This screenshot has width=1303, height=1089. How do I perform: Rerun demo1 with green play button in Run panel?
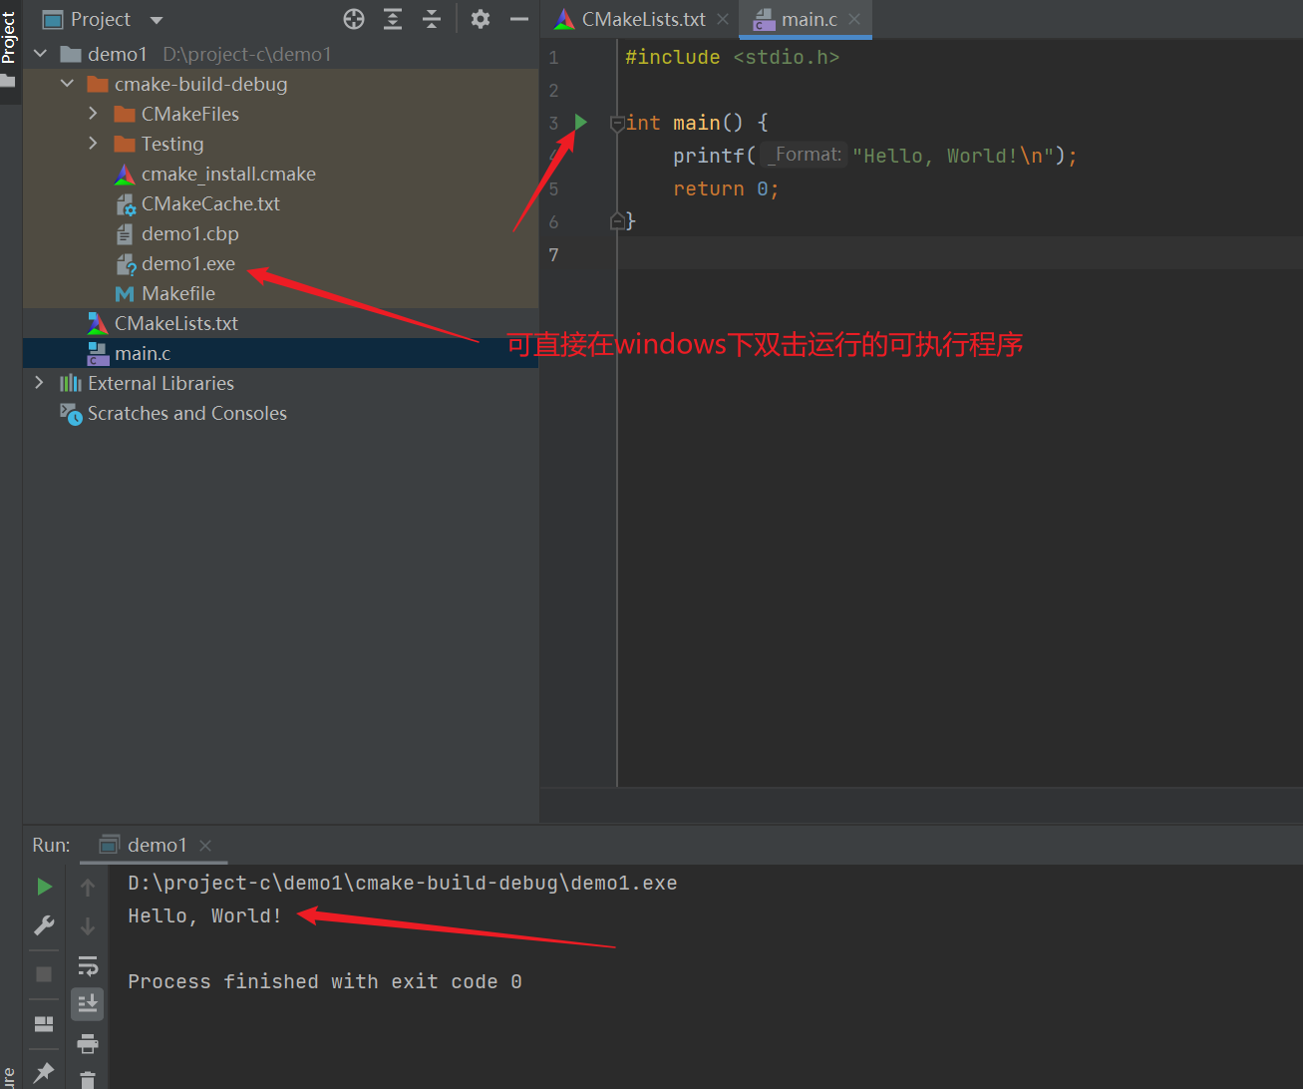coord(44,887)
